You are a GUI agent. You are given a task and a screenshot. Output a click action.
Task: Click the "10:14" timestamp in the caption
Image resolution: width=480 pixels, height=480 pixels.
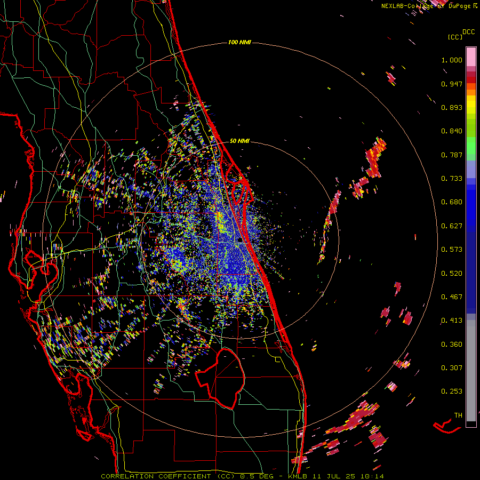click(372, 476)
